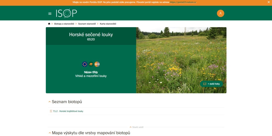272x136 pixels.
Task: Open the hamburger navigation menu
Action: (50, 14)
